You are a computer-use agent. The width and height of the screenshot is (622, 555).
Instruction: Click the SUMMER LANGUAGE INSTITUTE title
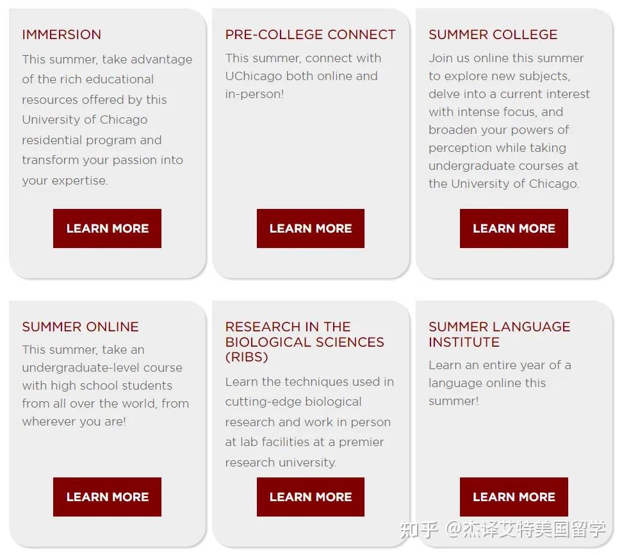tap(499, 334)
